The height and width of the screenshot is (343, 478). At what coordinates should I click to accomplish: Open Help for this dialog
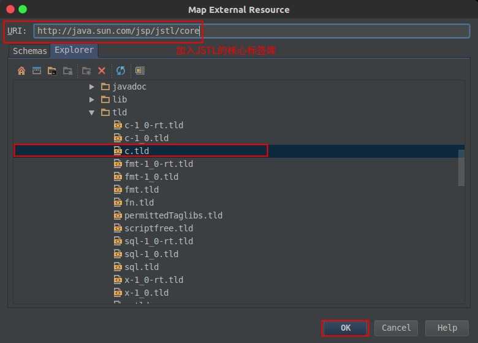coord(447,328)
